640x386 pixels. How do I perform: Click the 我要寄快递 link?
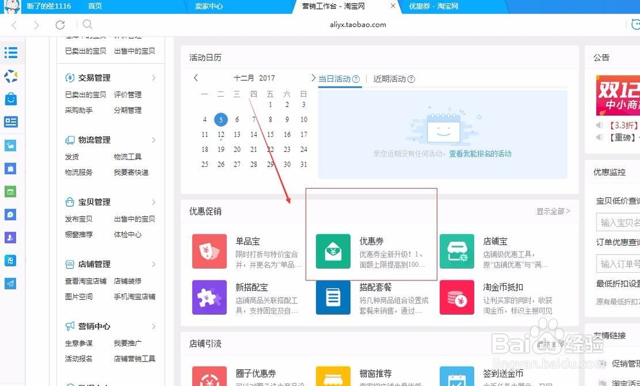coord(131,172)
